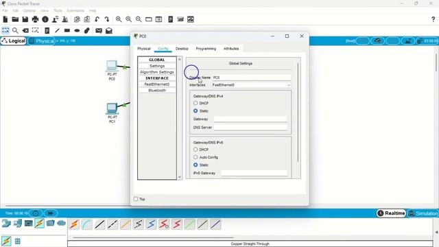Choose the Coaxial blue zigzag cable
Viewport: 439px width, 247px height.
tap(151, 224)
